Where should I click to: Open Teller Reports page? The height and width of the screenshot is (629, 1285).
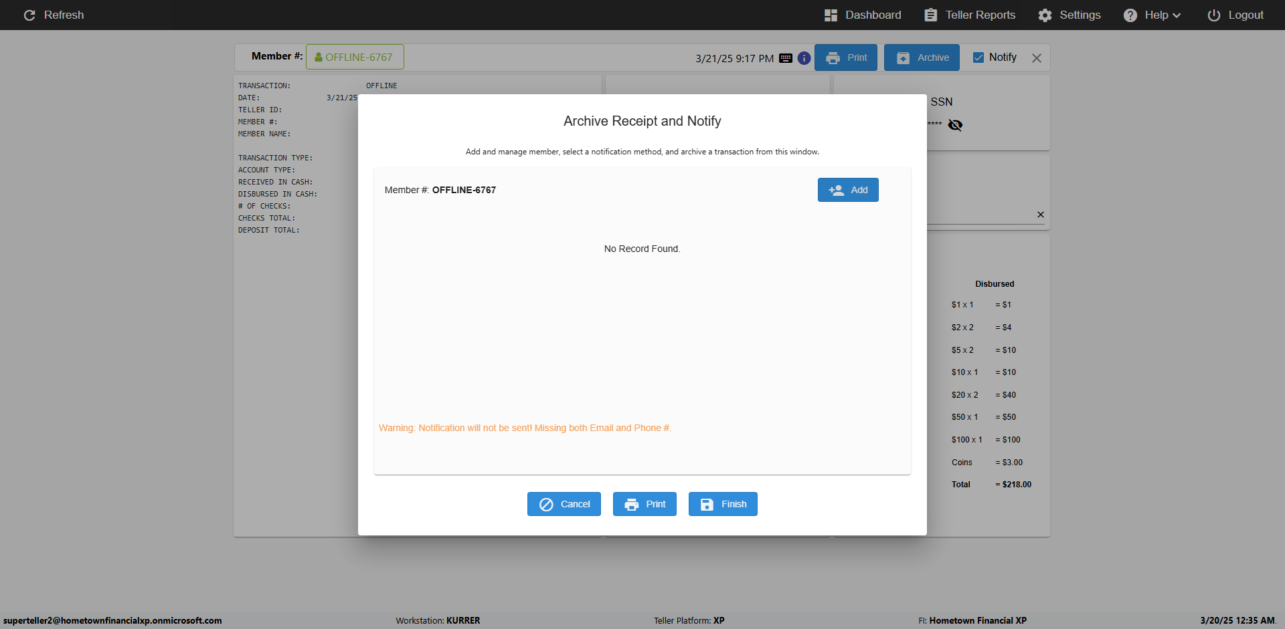[970, 15]
